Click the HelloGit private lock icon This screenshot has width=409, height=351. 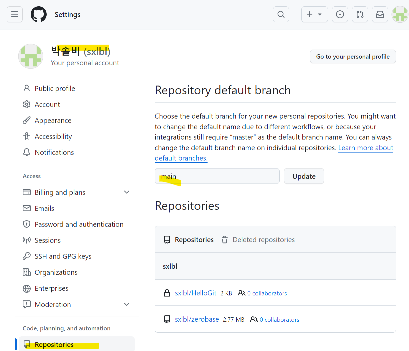point(167,293)
